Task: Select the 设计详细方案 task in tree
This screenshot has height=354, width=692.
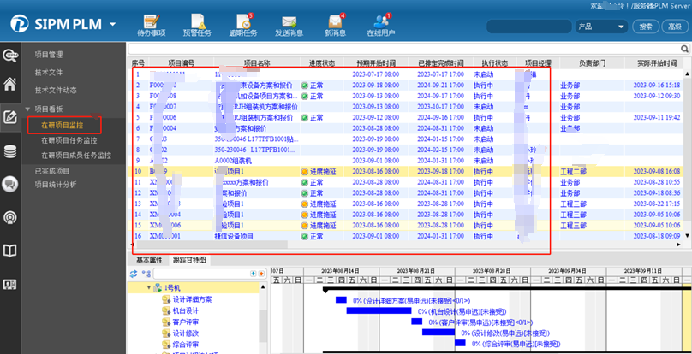Action: point(192,299)
